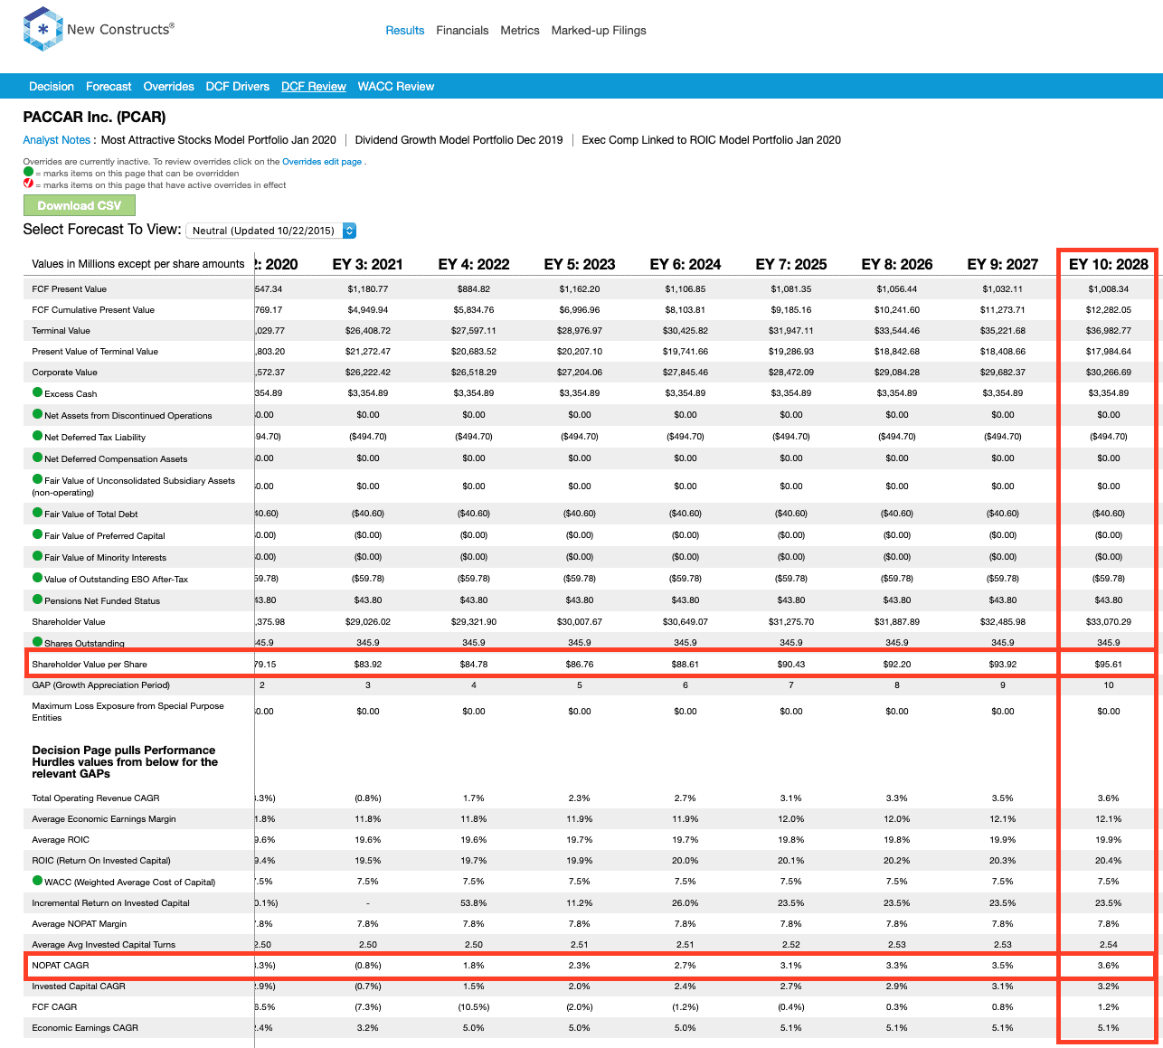Image resolution: width=1163 pixels, height=1048 pixels.
Task: Click Shareholder Value per Share value $83.92
Action: (368, 664)
